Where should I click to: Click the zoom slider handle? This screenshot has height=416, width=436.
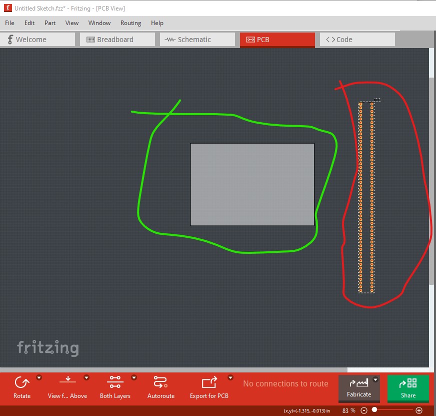374,410
